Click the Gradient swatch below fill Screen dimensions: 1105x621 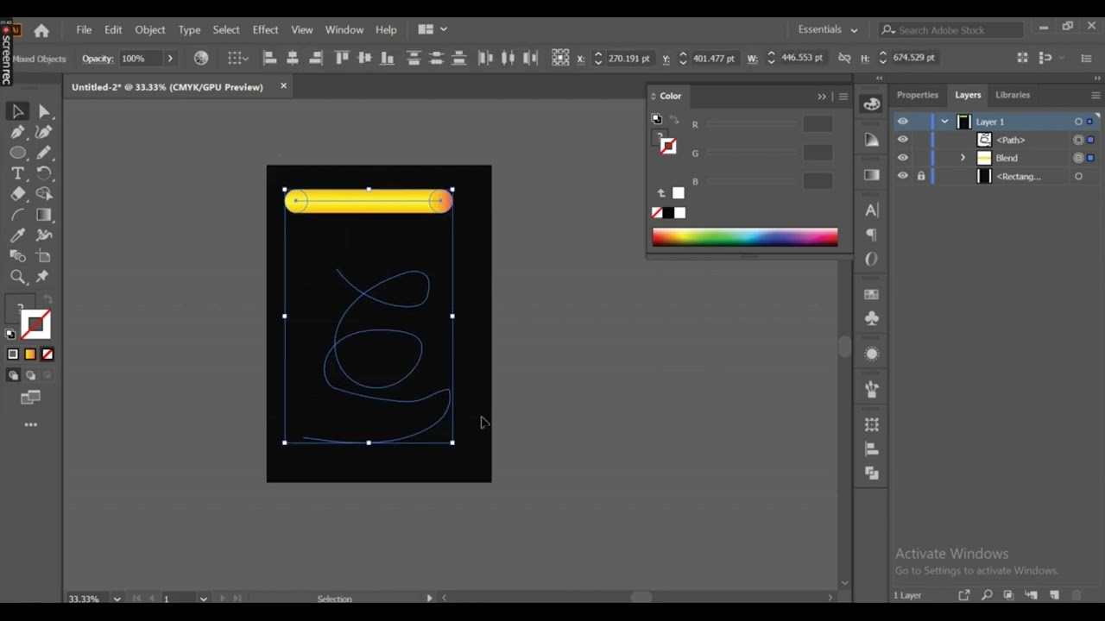coord(30,354)
